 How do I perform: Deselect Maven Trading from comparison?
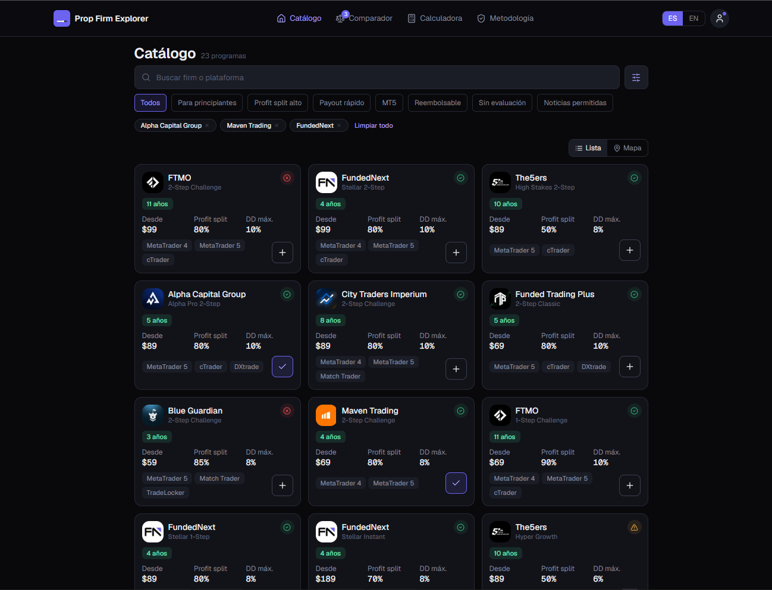pyautogui.click(x=456, y=483)
